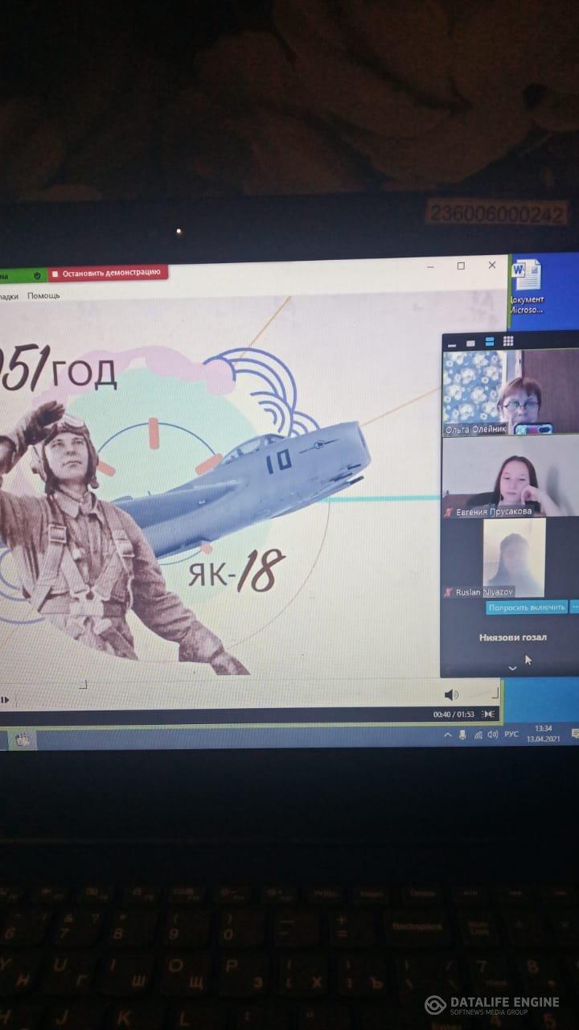Open the partially visible menu left of Помощь
Viewport: 579px width, 1030px height.
coord(8,296)
